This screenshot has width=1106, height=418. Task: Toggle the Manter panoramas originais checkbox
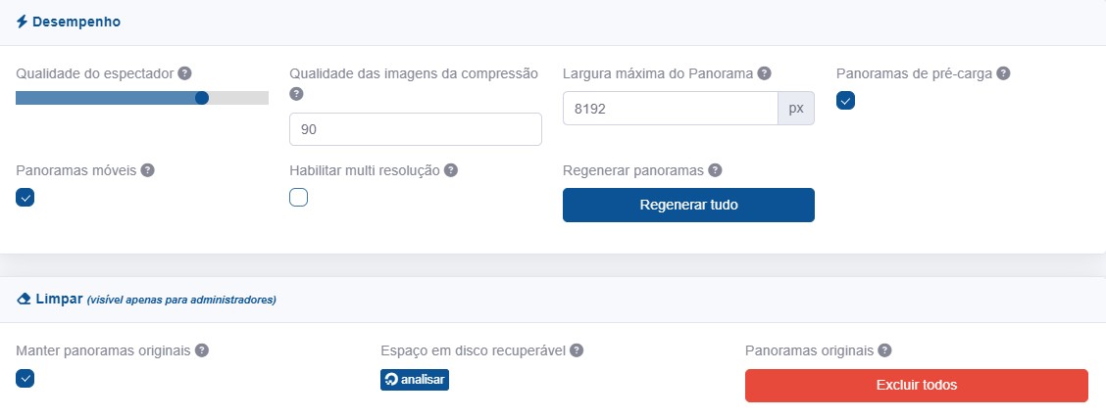[x=25, y=379]
